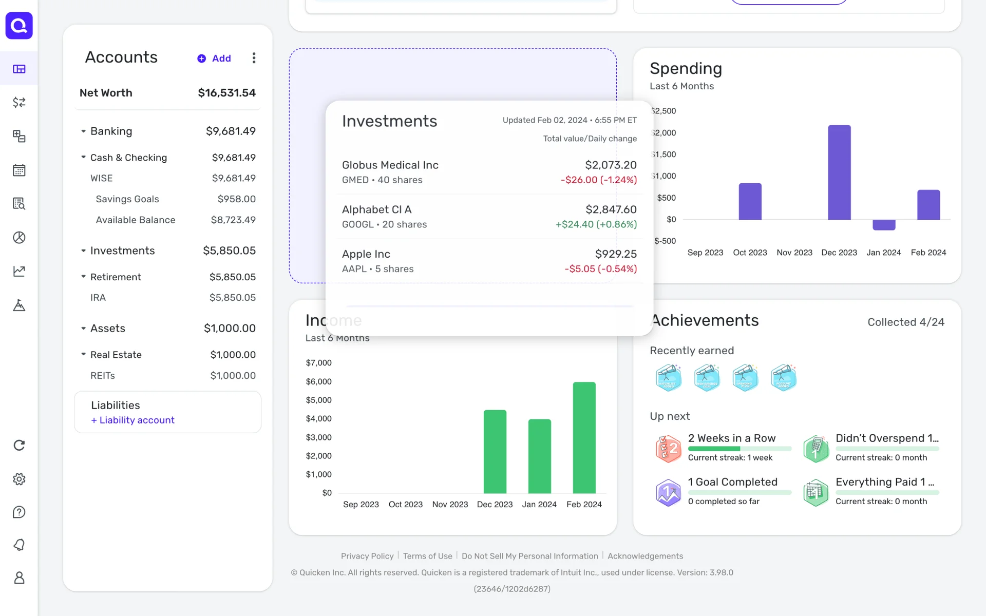
Task: Open the Reports pie chart icon
Action: 19,237
